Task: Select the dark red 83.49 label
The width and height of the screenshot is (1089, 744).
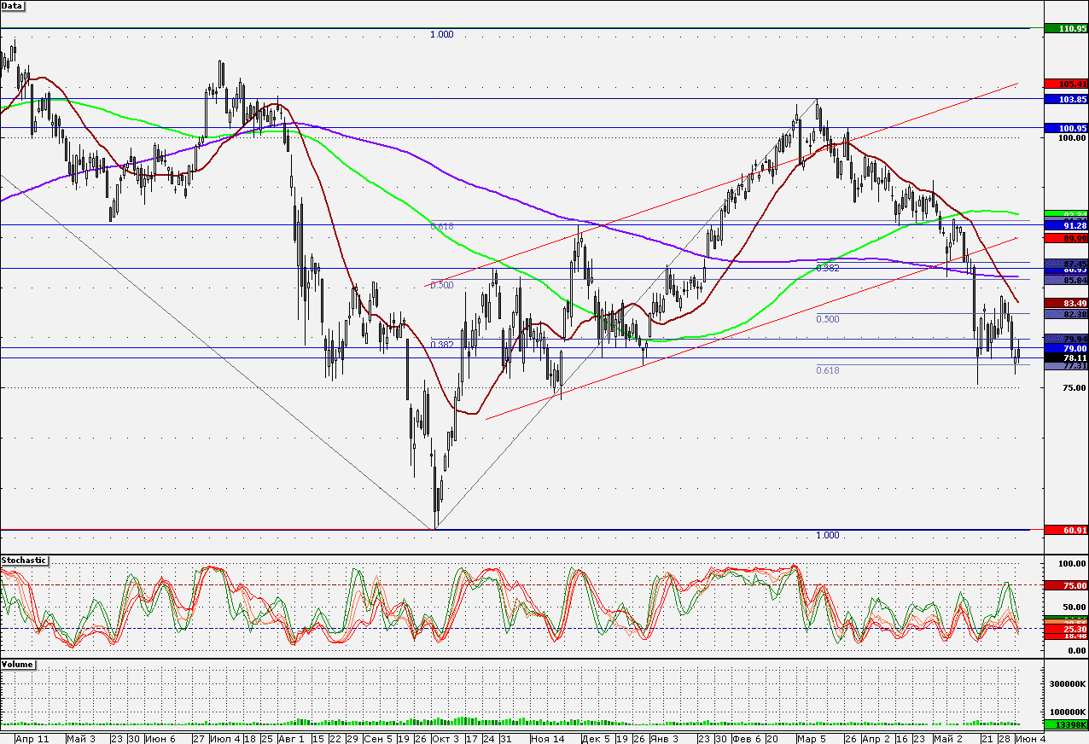Action: pos(1066,303)
